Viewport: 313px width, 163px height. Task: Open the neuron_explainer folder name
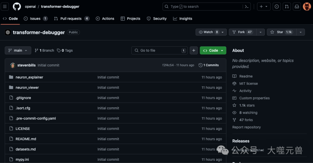29,77
